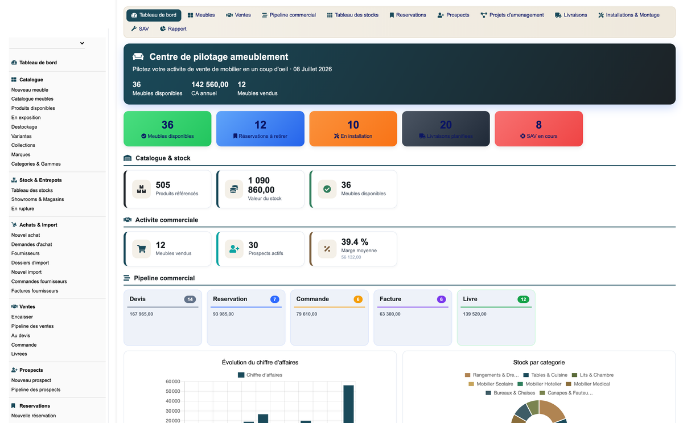This screenshot has width=683, height=423.
Task: Switch to the Meubles tab
Action: (x=201, y=15)
